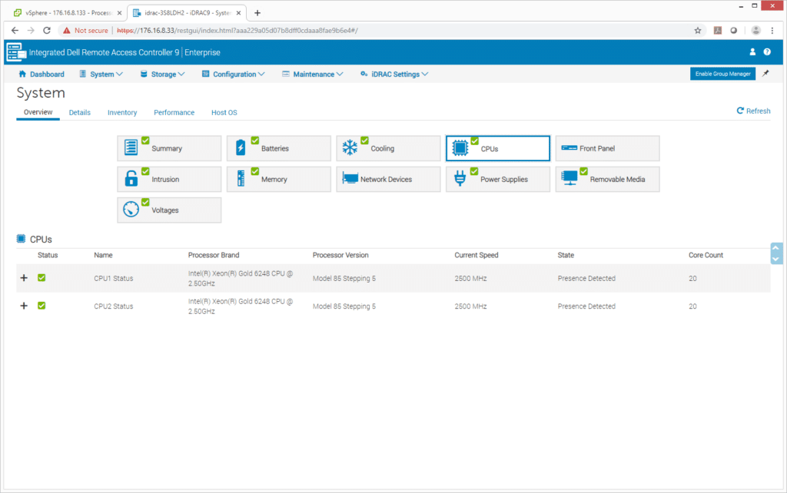Viewport: 787px width, 493px height.
Task: Click the Intrusion padlock icon
Action: pos(131,179)
